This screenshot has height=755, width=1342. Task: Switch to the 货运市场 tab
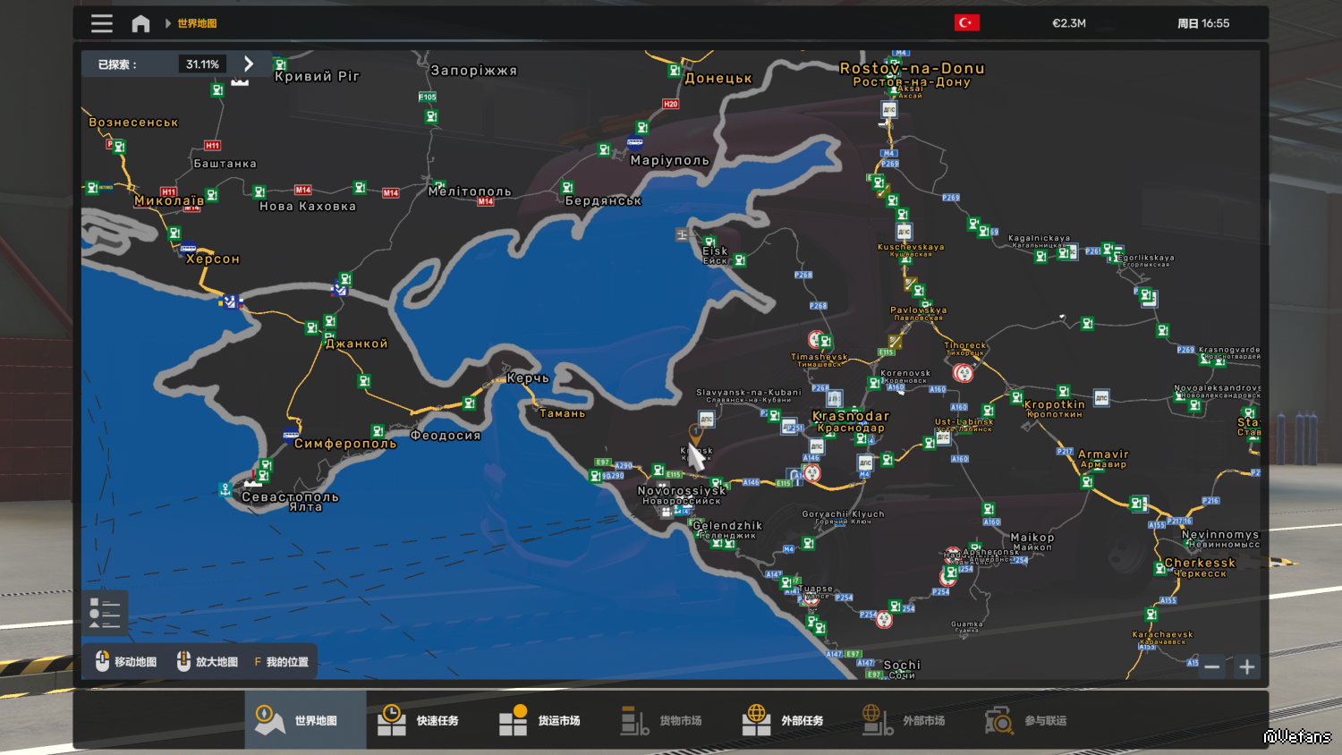(548, 720)
